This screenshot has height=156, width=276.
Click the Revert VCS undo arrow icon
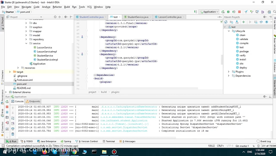point(263,12)
